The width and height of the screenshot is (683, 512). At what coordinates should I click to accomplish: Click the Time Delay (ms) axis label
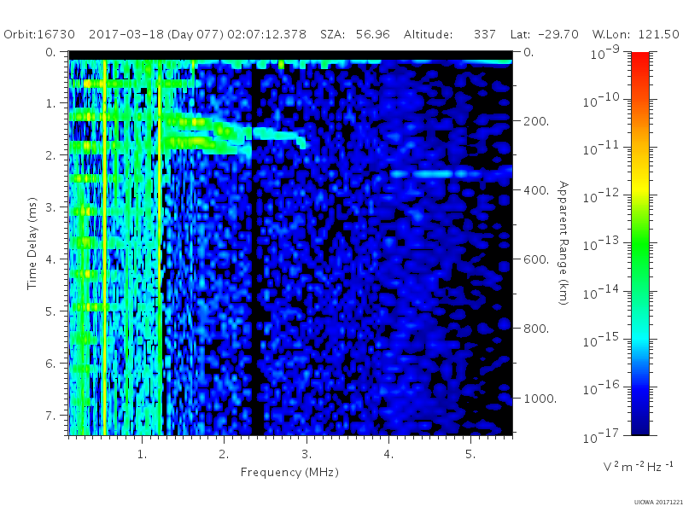pos(32,243)
